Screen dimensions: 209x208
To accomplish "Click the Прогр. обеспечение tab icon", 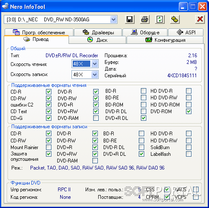I will click(16, 32).
